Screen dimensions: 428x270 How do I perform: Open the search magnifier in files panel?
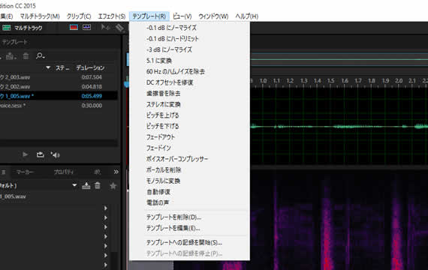[x=40, y=56]
